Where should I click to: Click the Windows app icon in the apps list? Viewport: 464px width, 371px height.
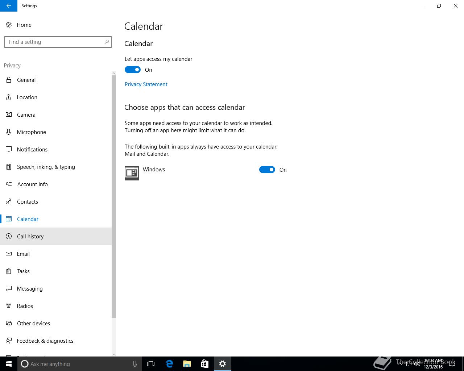tap(132, 173)
